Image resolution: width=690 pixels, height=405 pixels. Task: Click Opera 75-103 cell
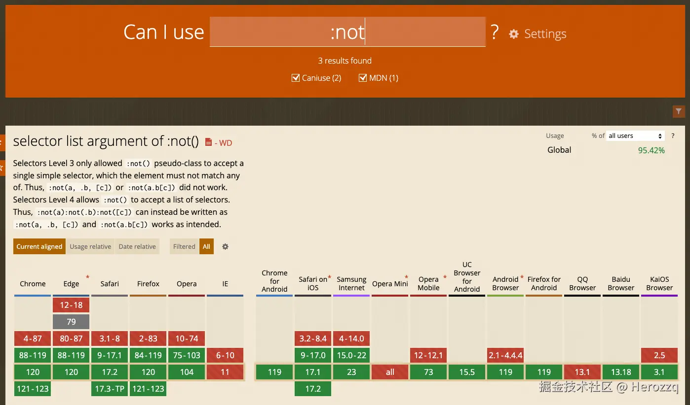click(187, 355)
